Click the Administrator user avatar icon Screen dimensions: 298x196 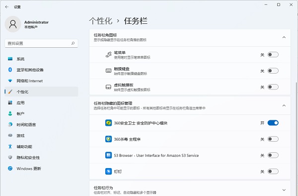coord(13,24)
